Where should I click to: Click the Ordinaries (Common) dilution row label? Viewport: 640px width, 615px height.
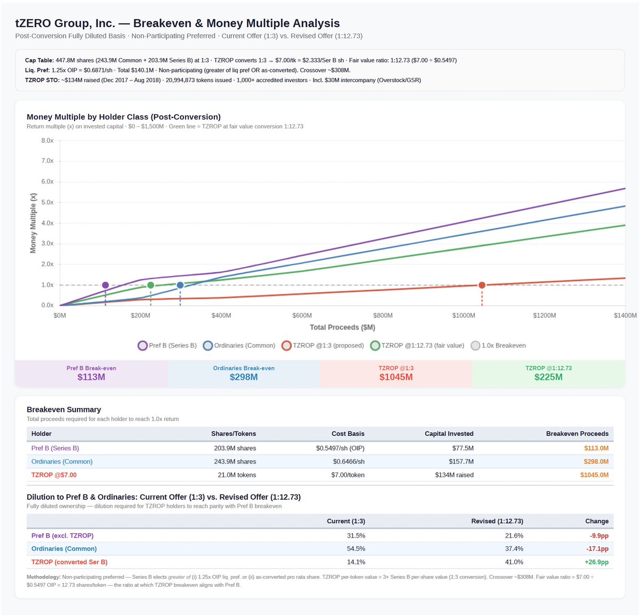click(64, 548)
